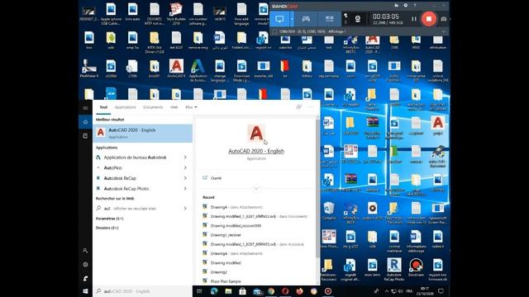The height and width of the screenshot is (297, 529).
Task: Open the search panel hamburger menu
Action: click(x=85, y=108)
